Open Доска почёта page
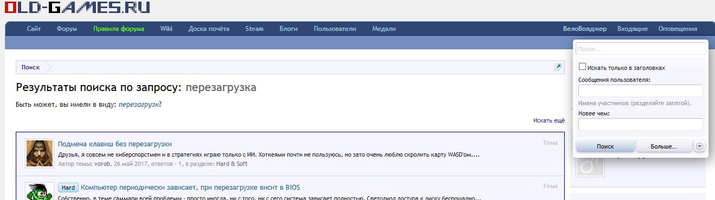The height and width of the screenshot is (200, 715). point(209,29)
